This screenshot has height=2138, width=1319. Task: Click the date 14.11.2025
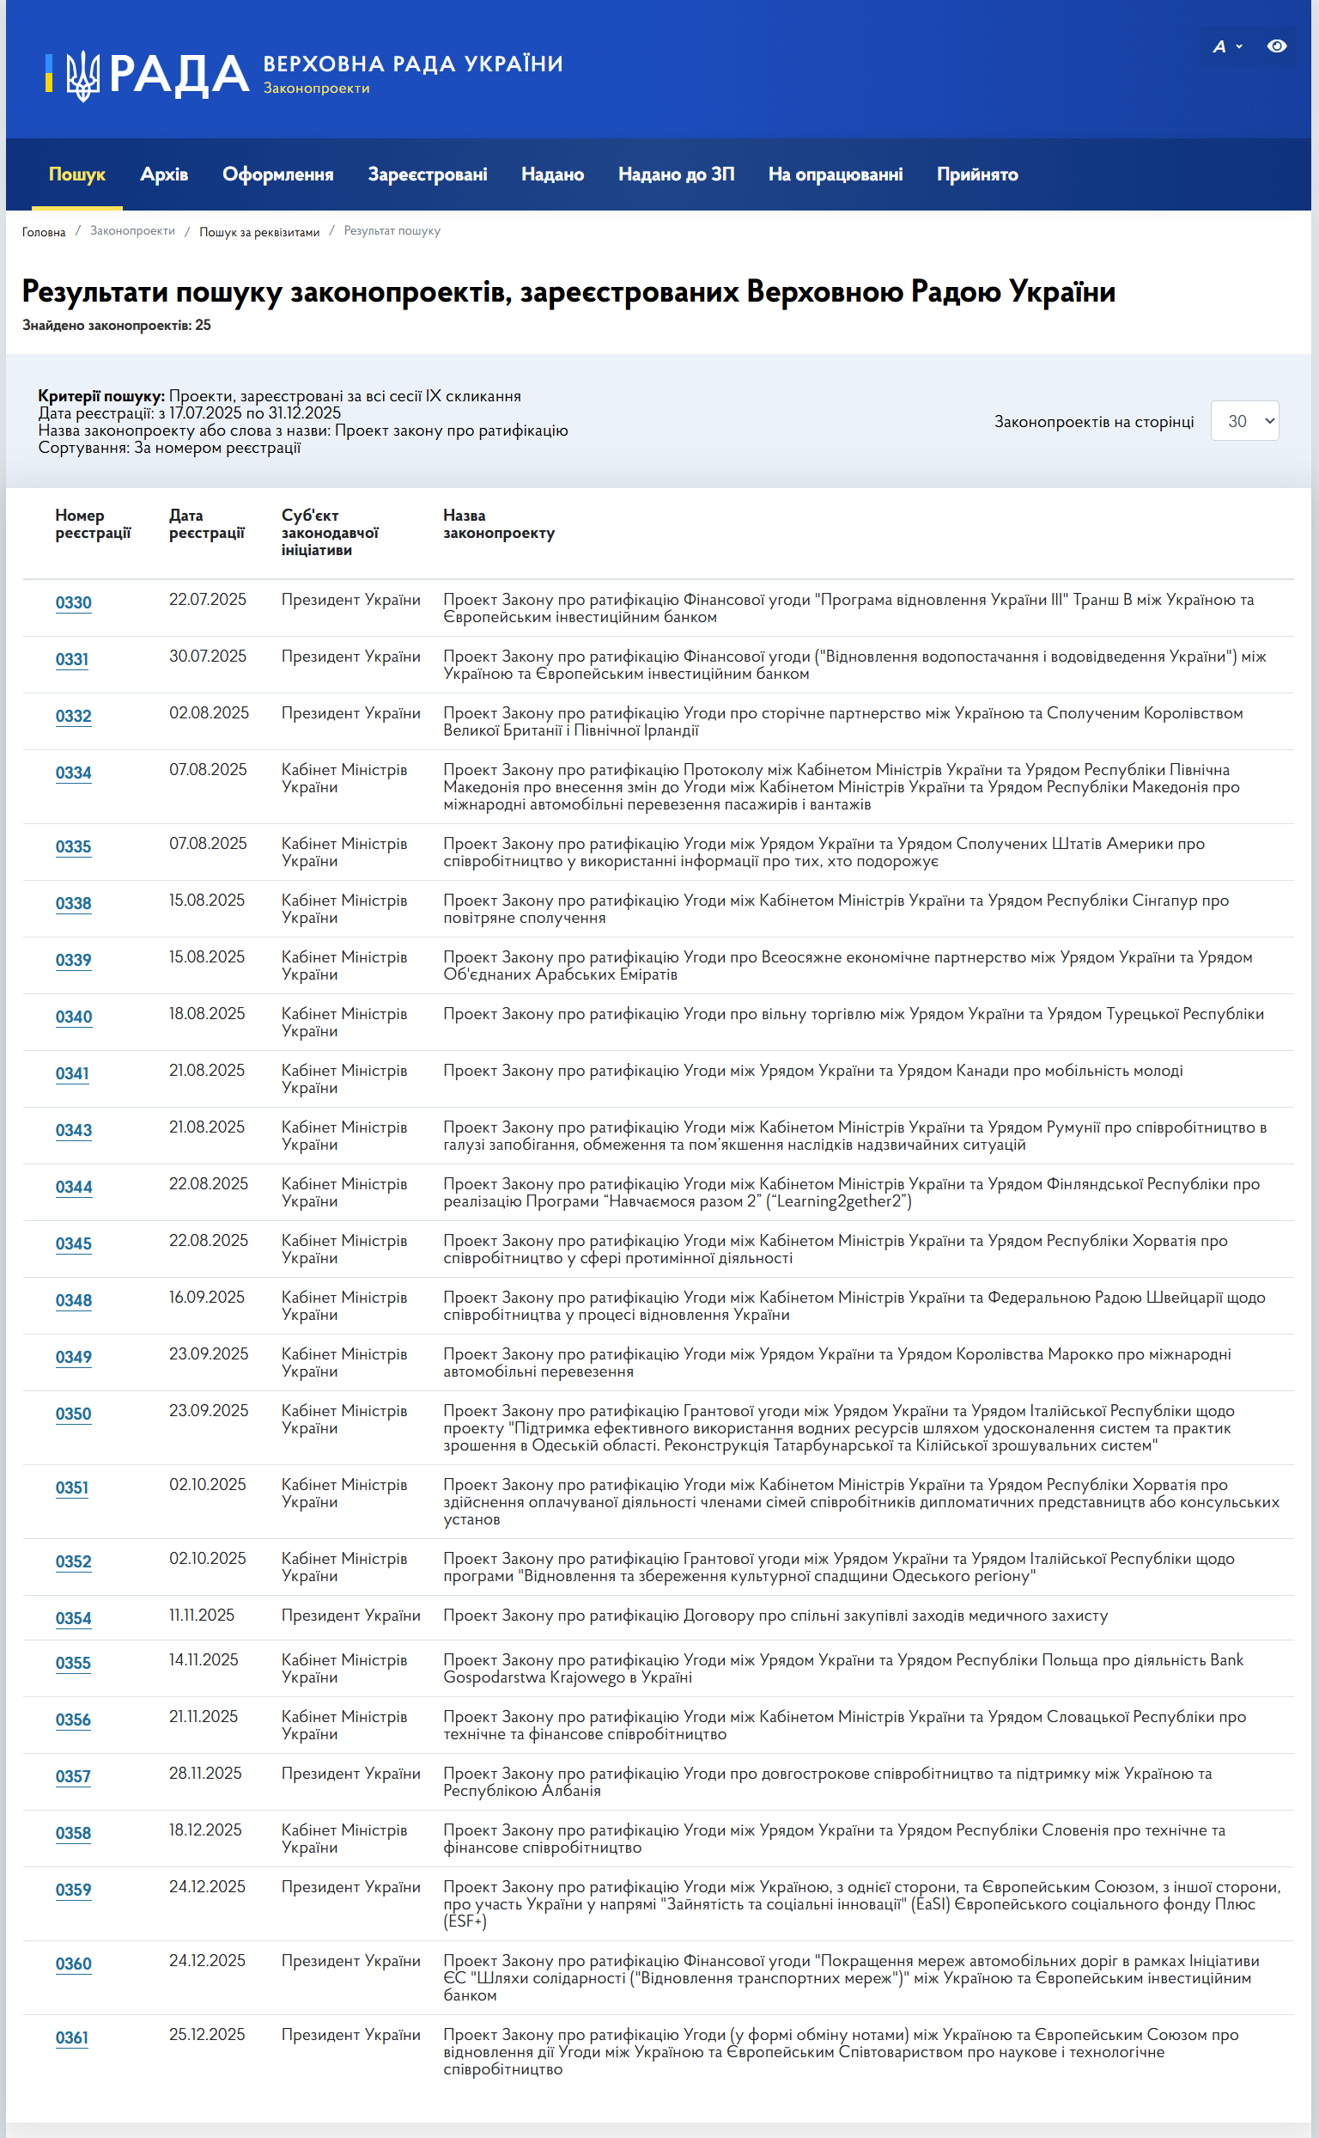[x=204, y=1659]
